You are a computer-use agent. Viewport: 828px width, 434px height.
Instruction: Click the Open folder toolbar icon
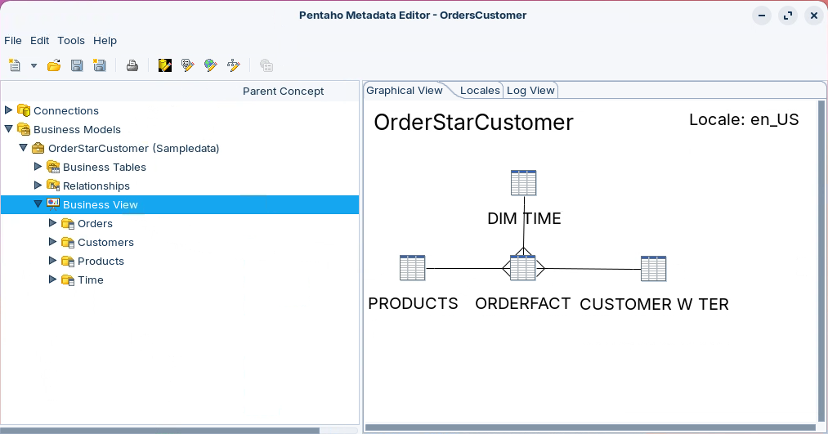[x=54, y=65]
